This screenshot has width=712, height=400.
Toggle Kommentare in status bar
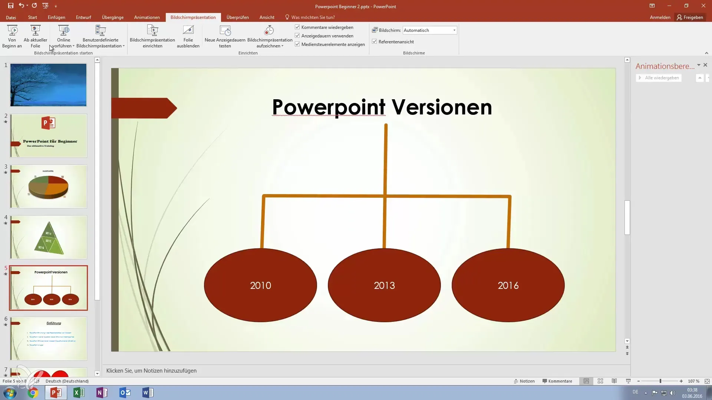point(557,381)
